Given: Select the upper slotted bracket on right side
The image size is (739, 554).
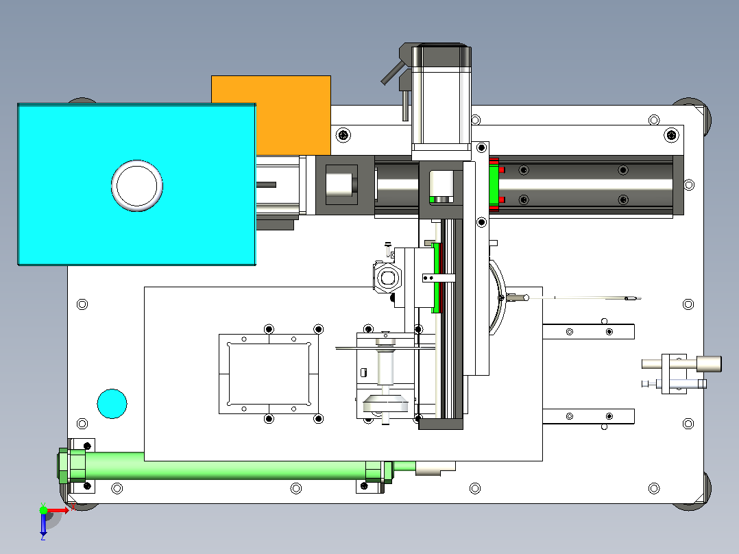Looking at the screenshot, I should pos(588,331).
